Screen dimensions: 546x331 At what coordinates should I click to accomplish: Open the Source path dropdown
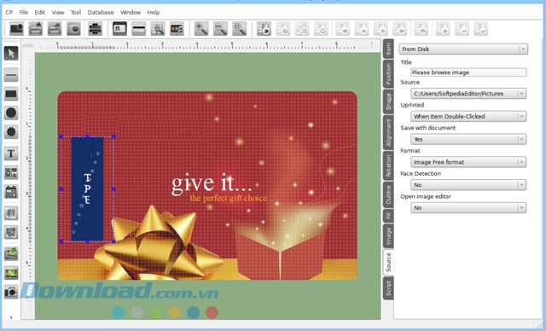[468, 94]
